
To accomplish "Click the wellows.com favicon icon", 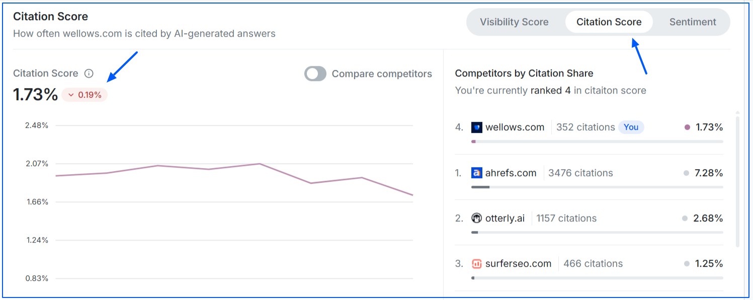I will (x=476, y=127).
